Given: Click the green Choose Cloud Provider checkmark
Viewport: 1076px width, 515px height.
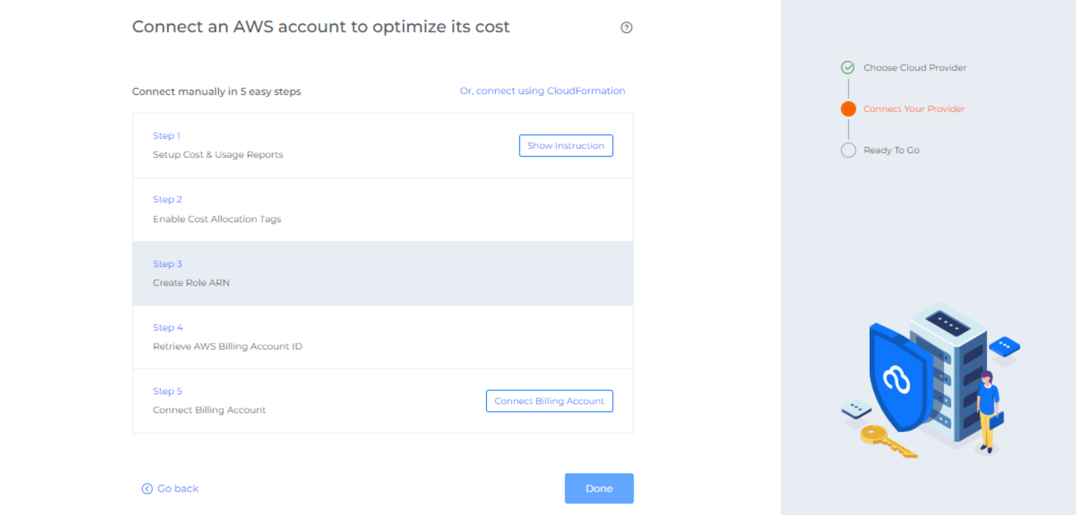Looking at the screenshot, I should (848, 68).
